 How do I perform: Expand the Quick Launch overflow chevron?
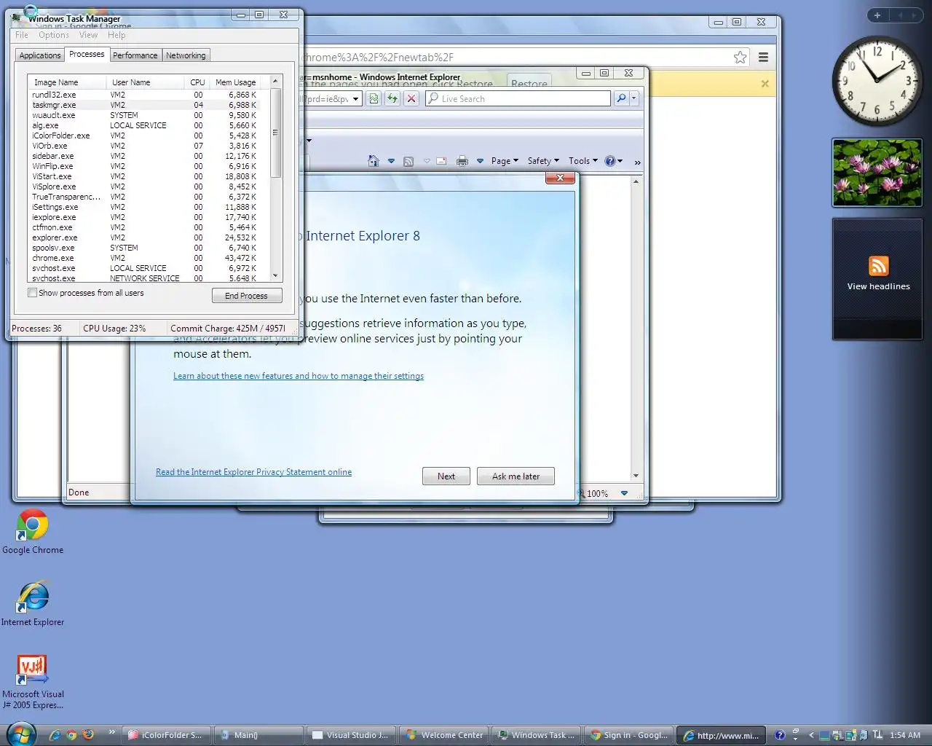[x=111, y=732]
